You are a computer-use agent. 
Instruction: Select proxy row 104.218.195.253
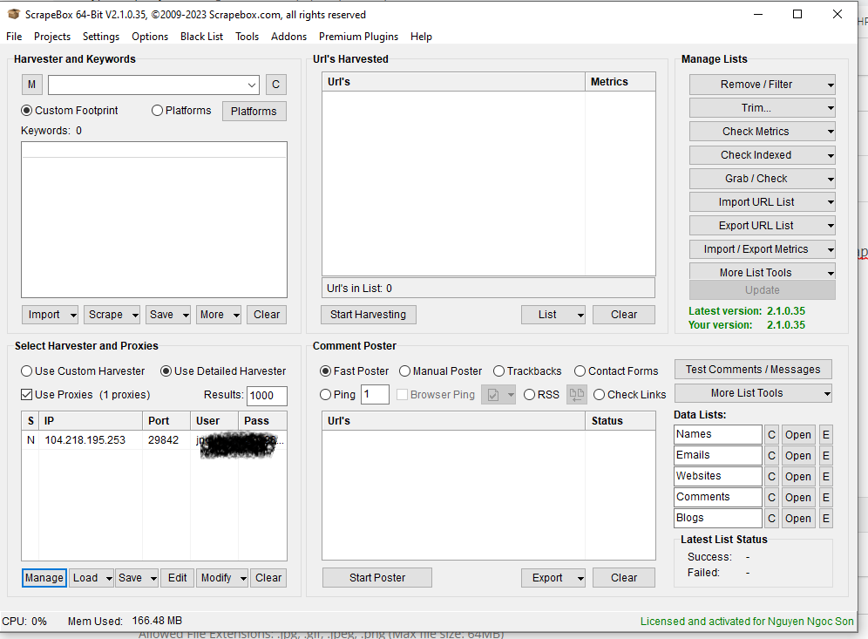tap(154, 440)
